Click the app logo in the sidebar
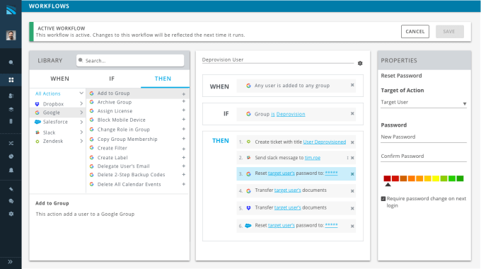Viewport: 481px width, 269px height. point(11,10)
